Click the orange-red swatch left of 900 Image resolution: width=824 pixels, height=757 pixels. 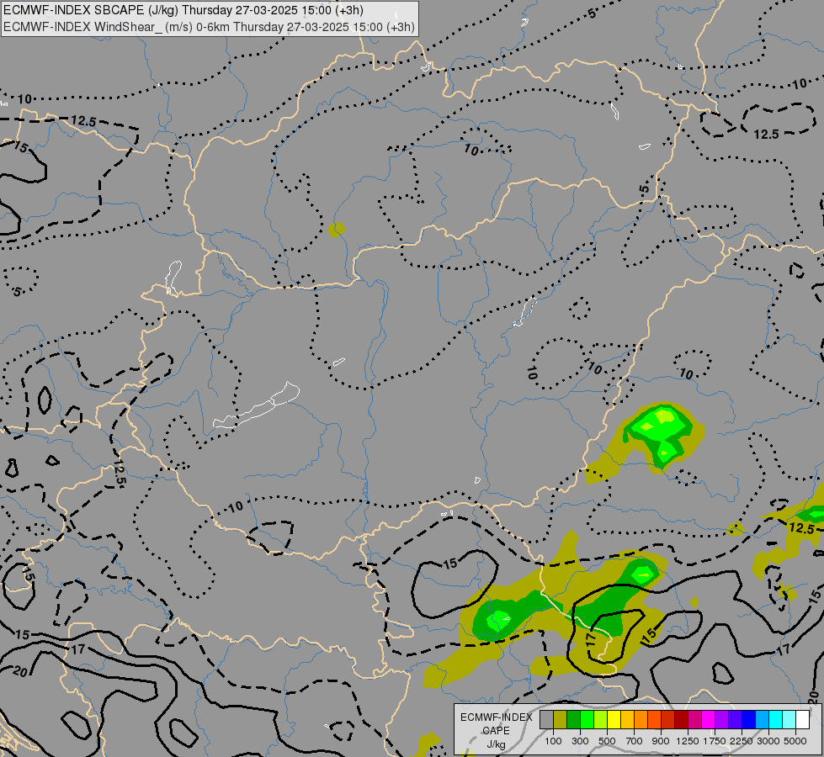tap(654, 719)
